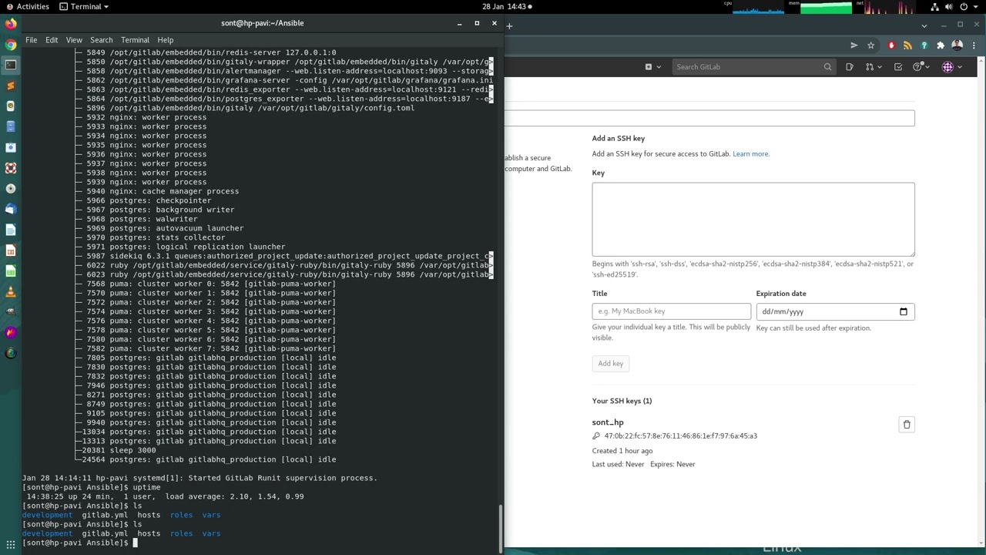This screenshot has width=986, height=555.
Task: Open Sublime Text from the dock
Action: pos(11,86)
